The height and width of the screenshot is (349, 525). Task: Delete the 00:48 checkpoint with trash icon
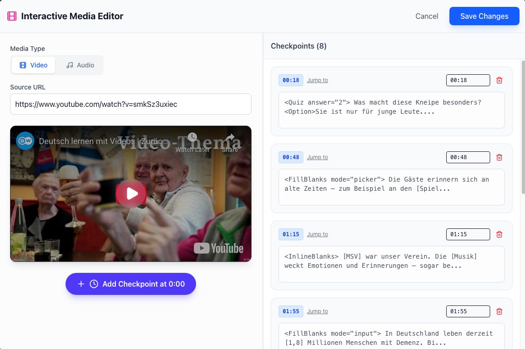tap(499, 157)
